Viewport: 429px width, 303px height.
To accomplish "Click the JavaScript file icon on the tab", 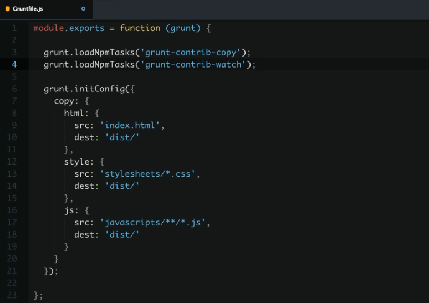I will coord(8,9).
